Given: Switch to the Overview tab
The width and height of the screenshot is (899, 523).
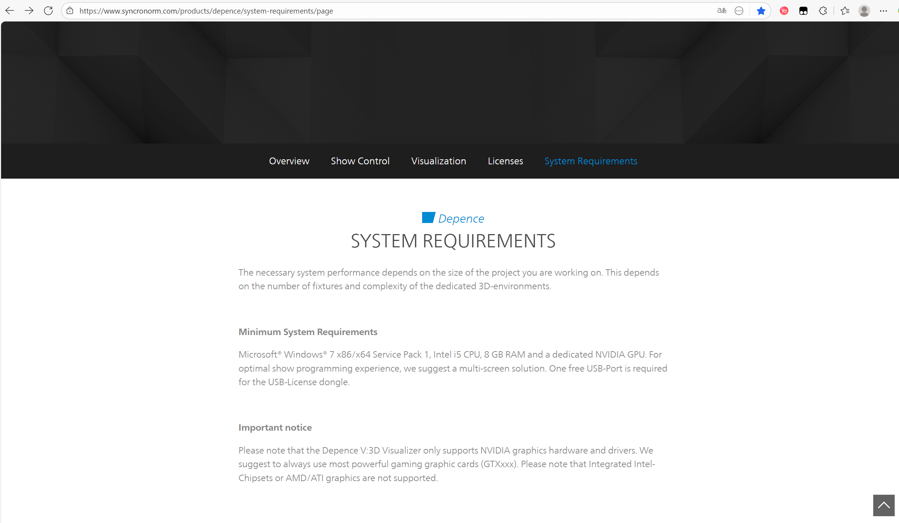Looking at the screenshot, I should pyautogui.click(x=289, y=161).
